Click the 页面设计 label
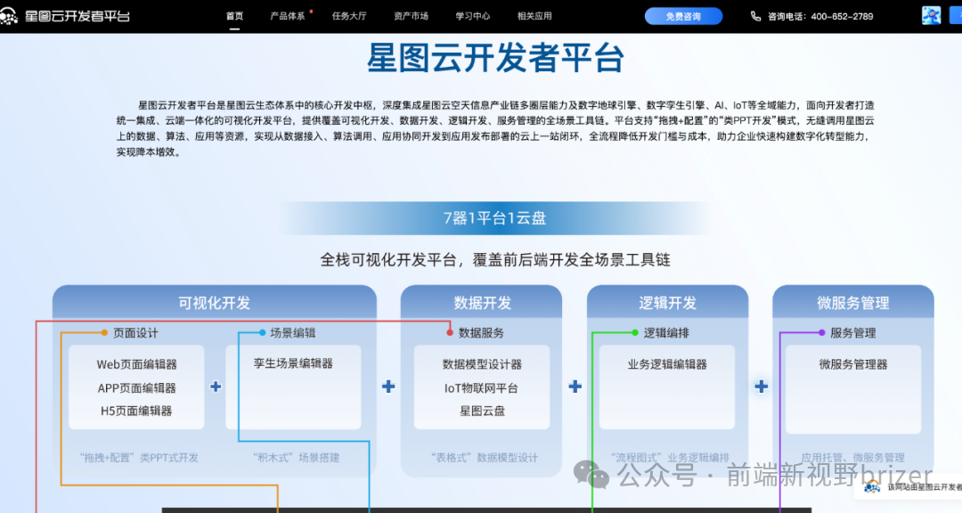Viewport: 962px width, 513px height. [135, 333]
